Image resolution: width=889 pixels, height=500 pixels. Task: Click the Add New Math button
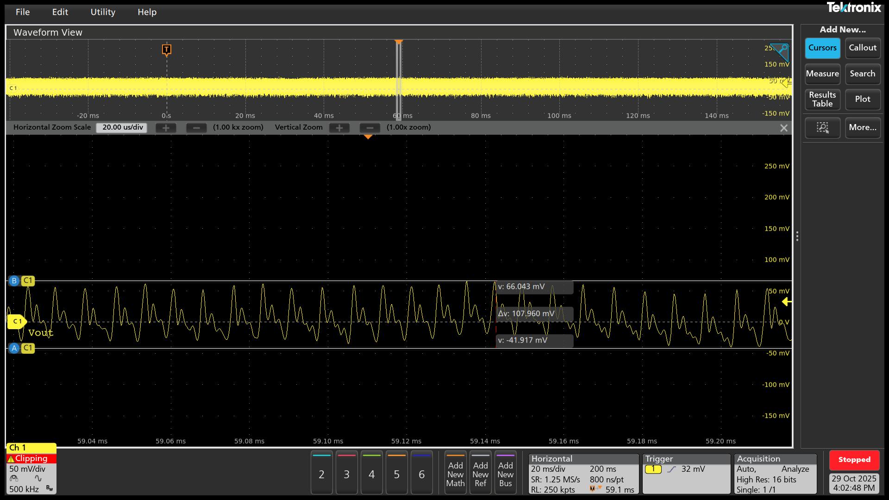[455, 473]
